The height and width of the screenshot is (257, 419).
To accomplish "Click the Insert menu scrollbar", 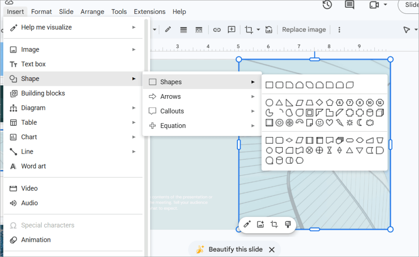I will 146,137.
